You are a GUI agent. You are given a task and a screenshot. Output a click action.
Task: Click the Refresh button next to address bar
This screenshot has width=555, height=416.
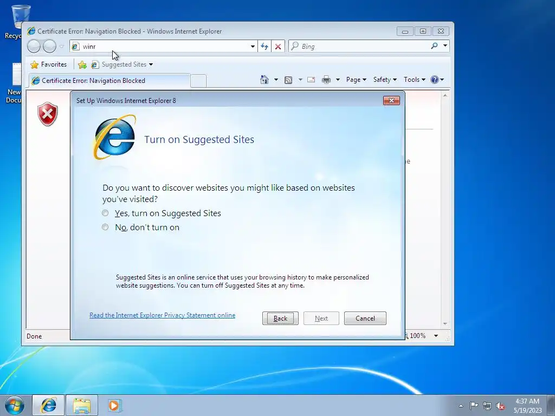[x=264, y=47]
